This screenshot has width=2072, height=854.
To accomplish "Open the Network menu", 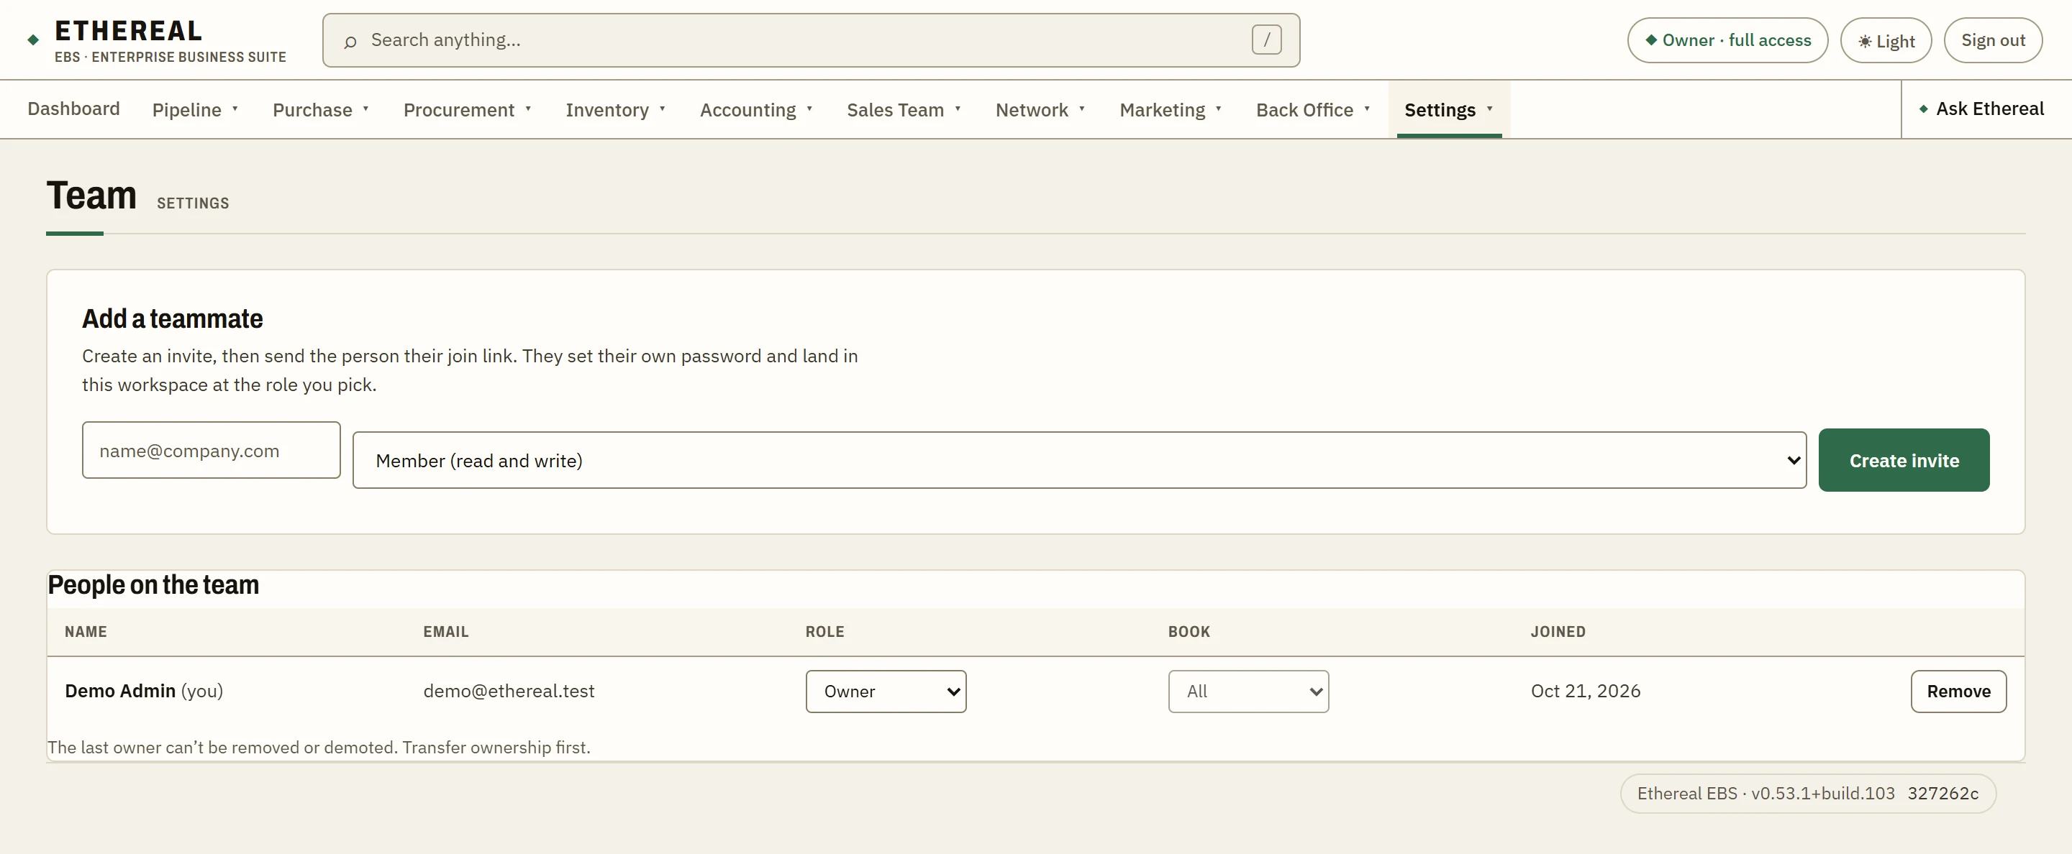I will click(1040, 109).
